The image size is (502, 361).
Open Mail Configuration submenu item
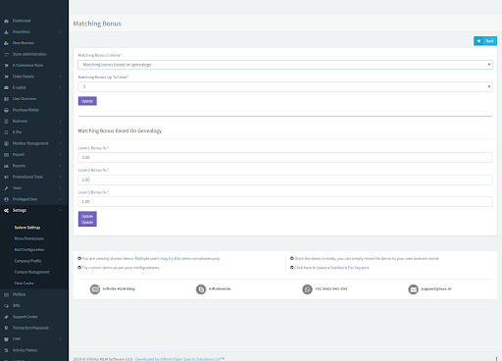pyautogui.click(x=29, y=250)
